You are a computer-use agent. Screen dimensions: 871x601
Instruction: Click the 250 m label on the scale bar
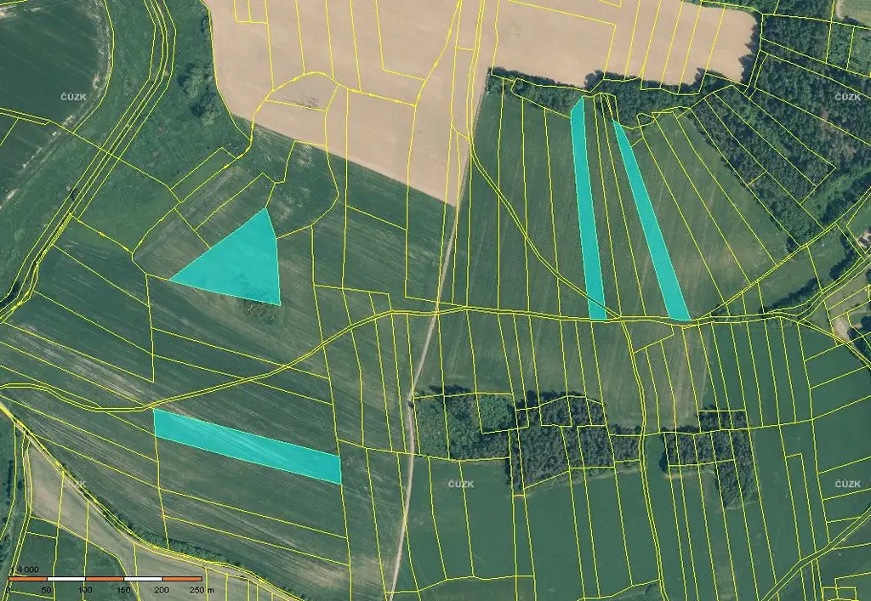click(201, 589)
